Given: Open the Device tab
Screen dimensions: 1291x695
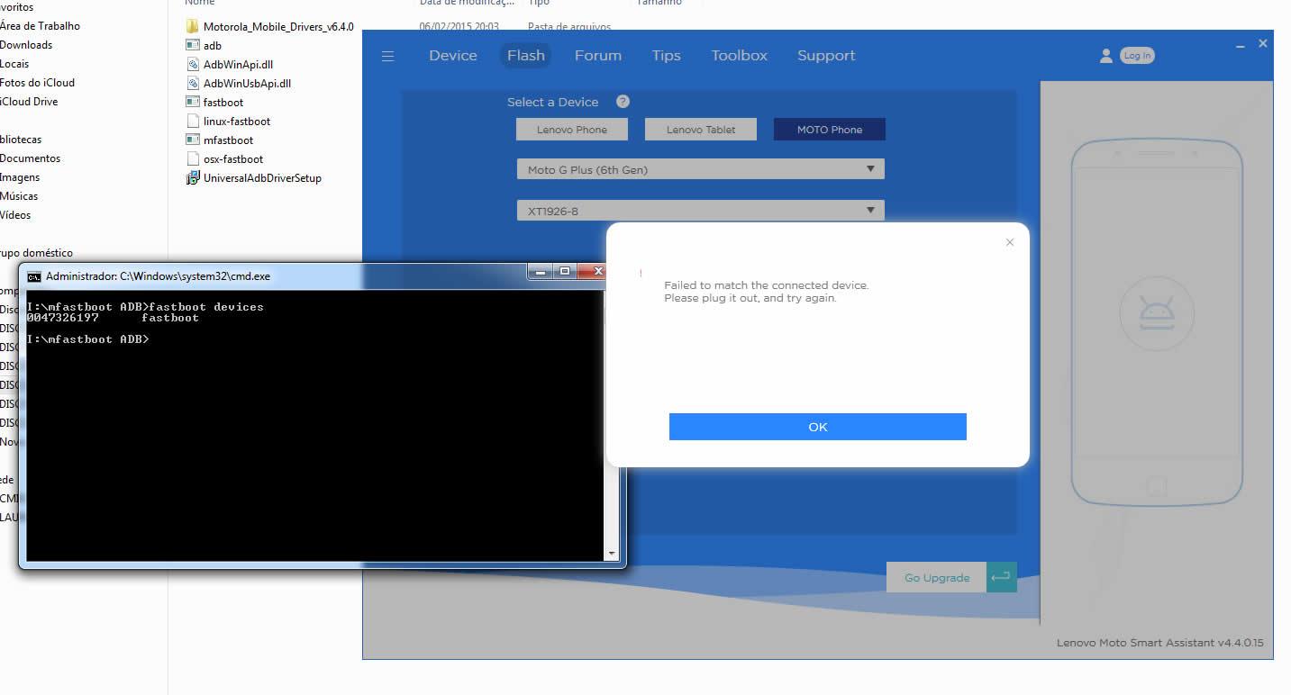Looking at the screenshot, I should 453,56.
